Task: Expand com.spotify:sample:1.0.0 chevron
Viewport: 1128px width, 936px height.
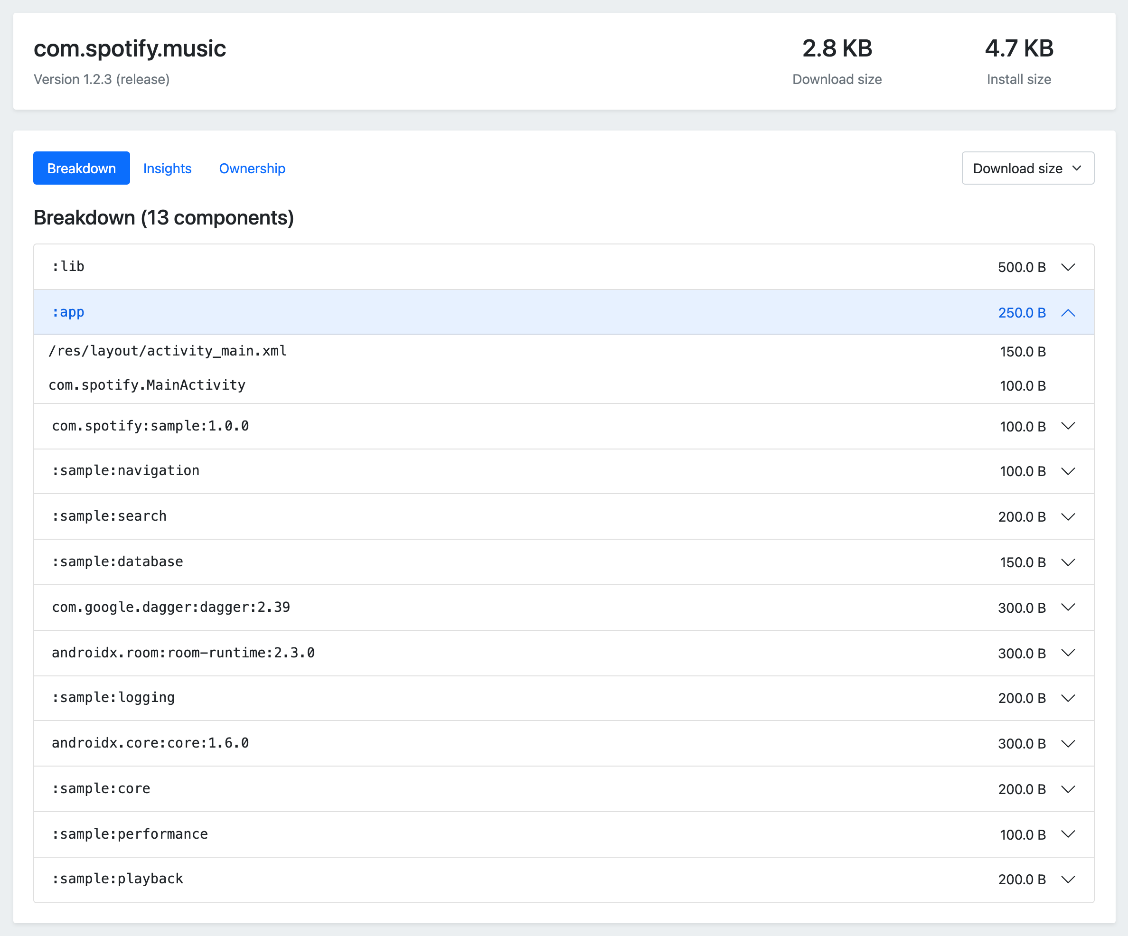Action: pos(1068,426)
